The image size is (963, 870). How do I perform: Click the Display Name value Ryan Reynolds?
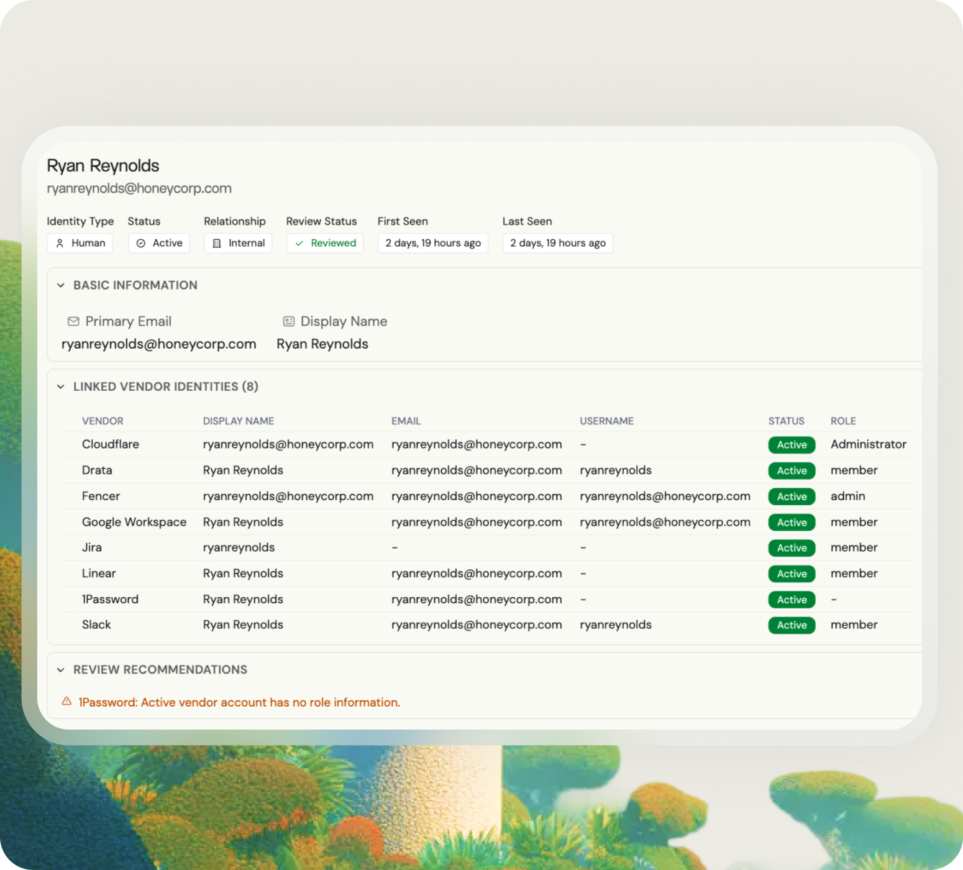pyautogui.click(x=322, y=344)
